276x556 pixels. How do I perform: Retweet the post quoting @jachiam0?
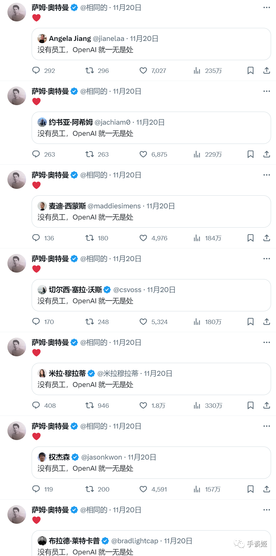(x=90, y=154)
